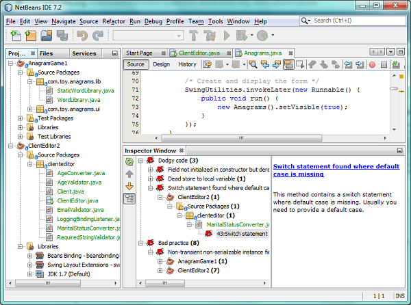The height and width of the screenshot is (305, 411).
Task: Close the Inspector Window tab
Action: click(x=182, y=150)
